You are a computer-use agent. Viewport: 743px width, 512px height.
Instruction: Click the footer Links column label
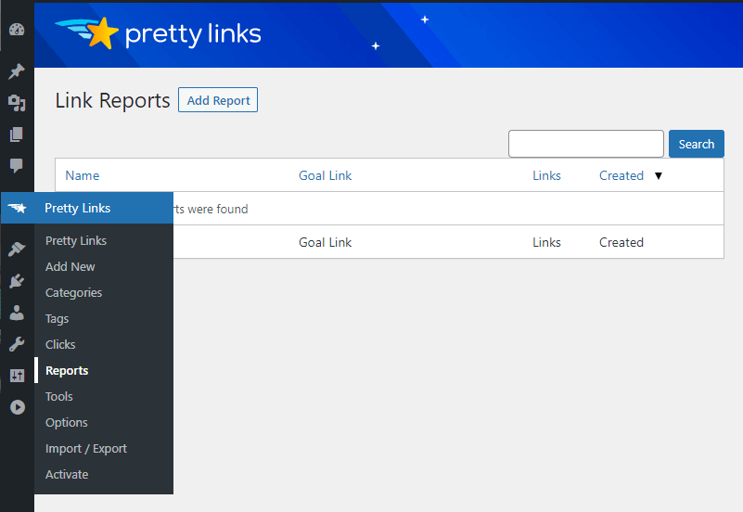(546, 242)
